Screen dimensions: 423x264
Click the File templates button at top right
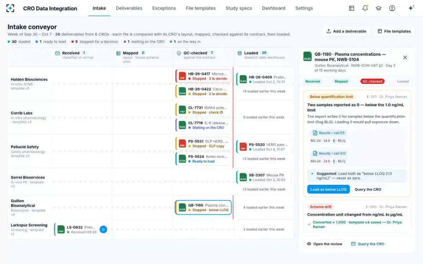[394, 31]
